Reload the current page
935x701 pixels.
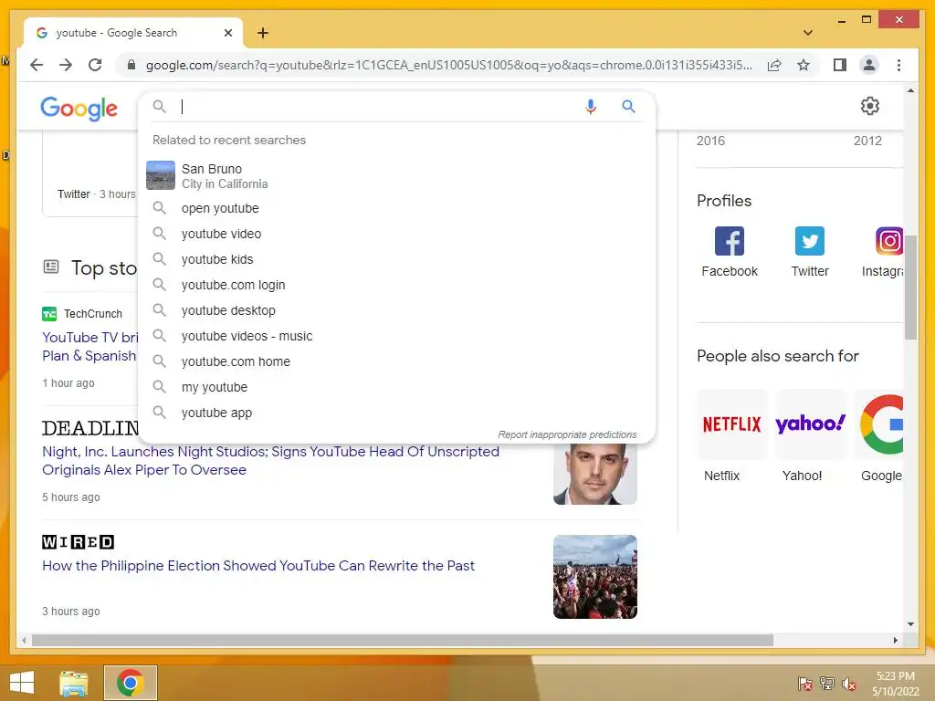pyautogui.click(x=95, y=65)
